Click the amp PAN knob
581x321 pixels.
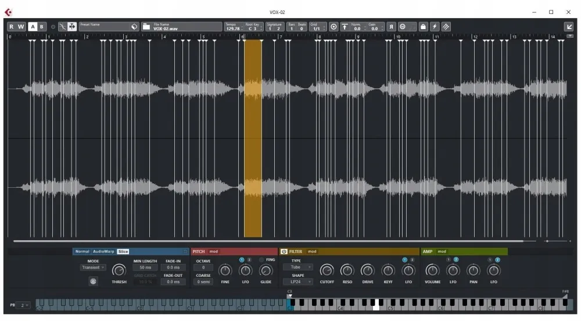tap(473, 270)
